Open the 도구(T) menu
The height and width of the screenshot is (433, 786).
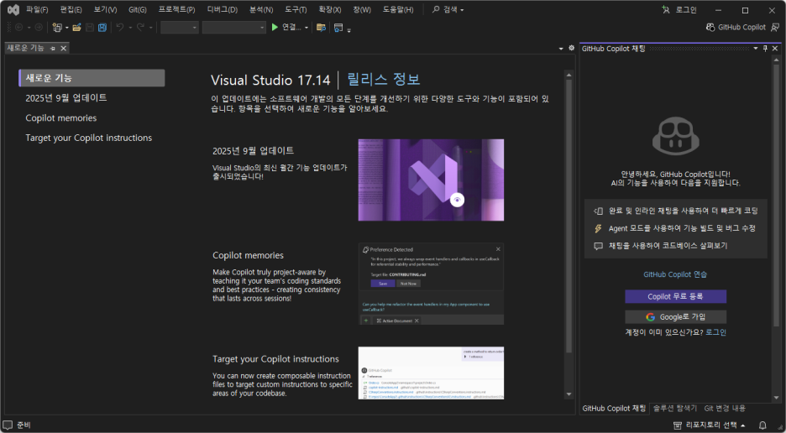296,9
